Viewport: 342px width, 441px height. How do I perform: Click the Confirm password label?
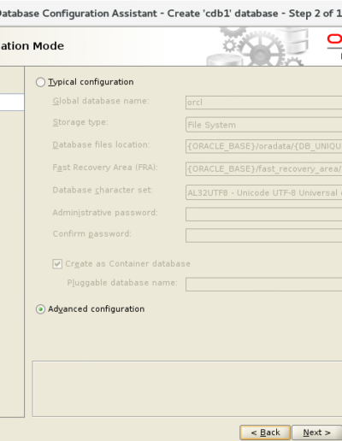tap(92, 234)
